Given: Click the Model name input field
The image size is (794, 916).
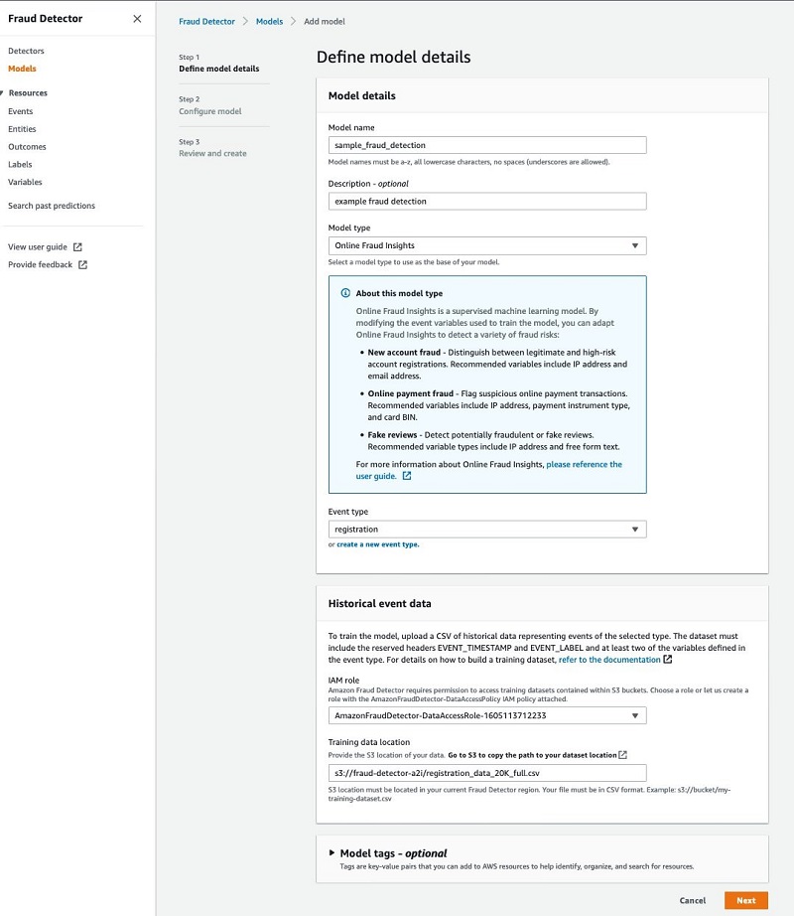Looking at the screenshot, I should [487, 145].
